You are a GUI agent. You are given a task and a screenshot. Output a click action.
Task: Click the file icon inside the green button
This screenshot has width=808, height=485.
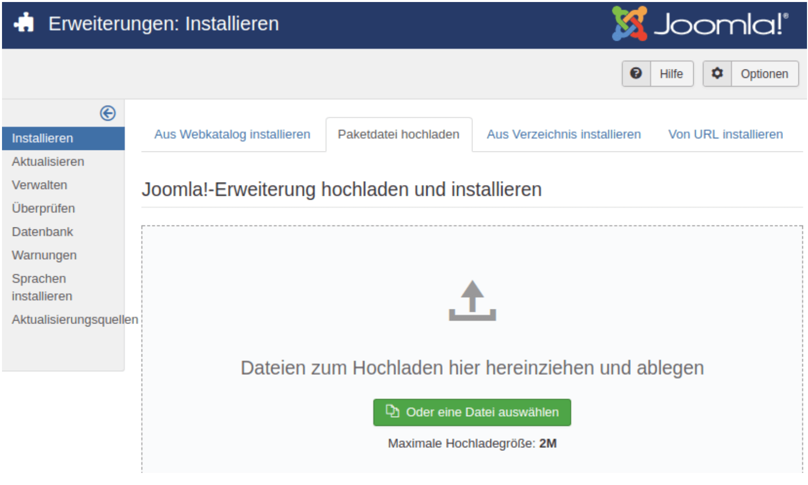click(393, 412)
